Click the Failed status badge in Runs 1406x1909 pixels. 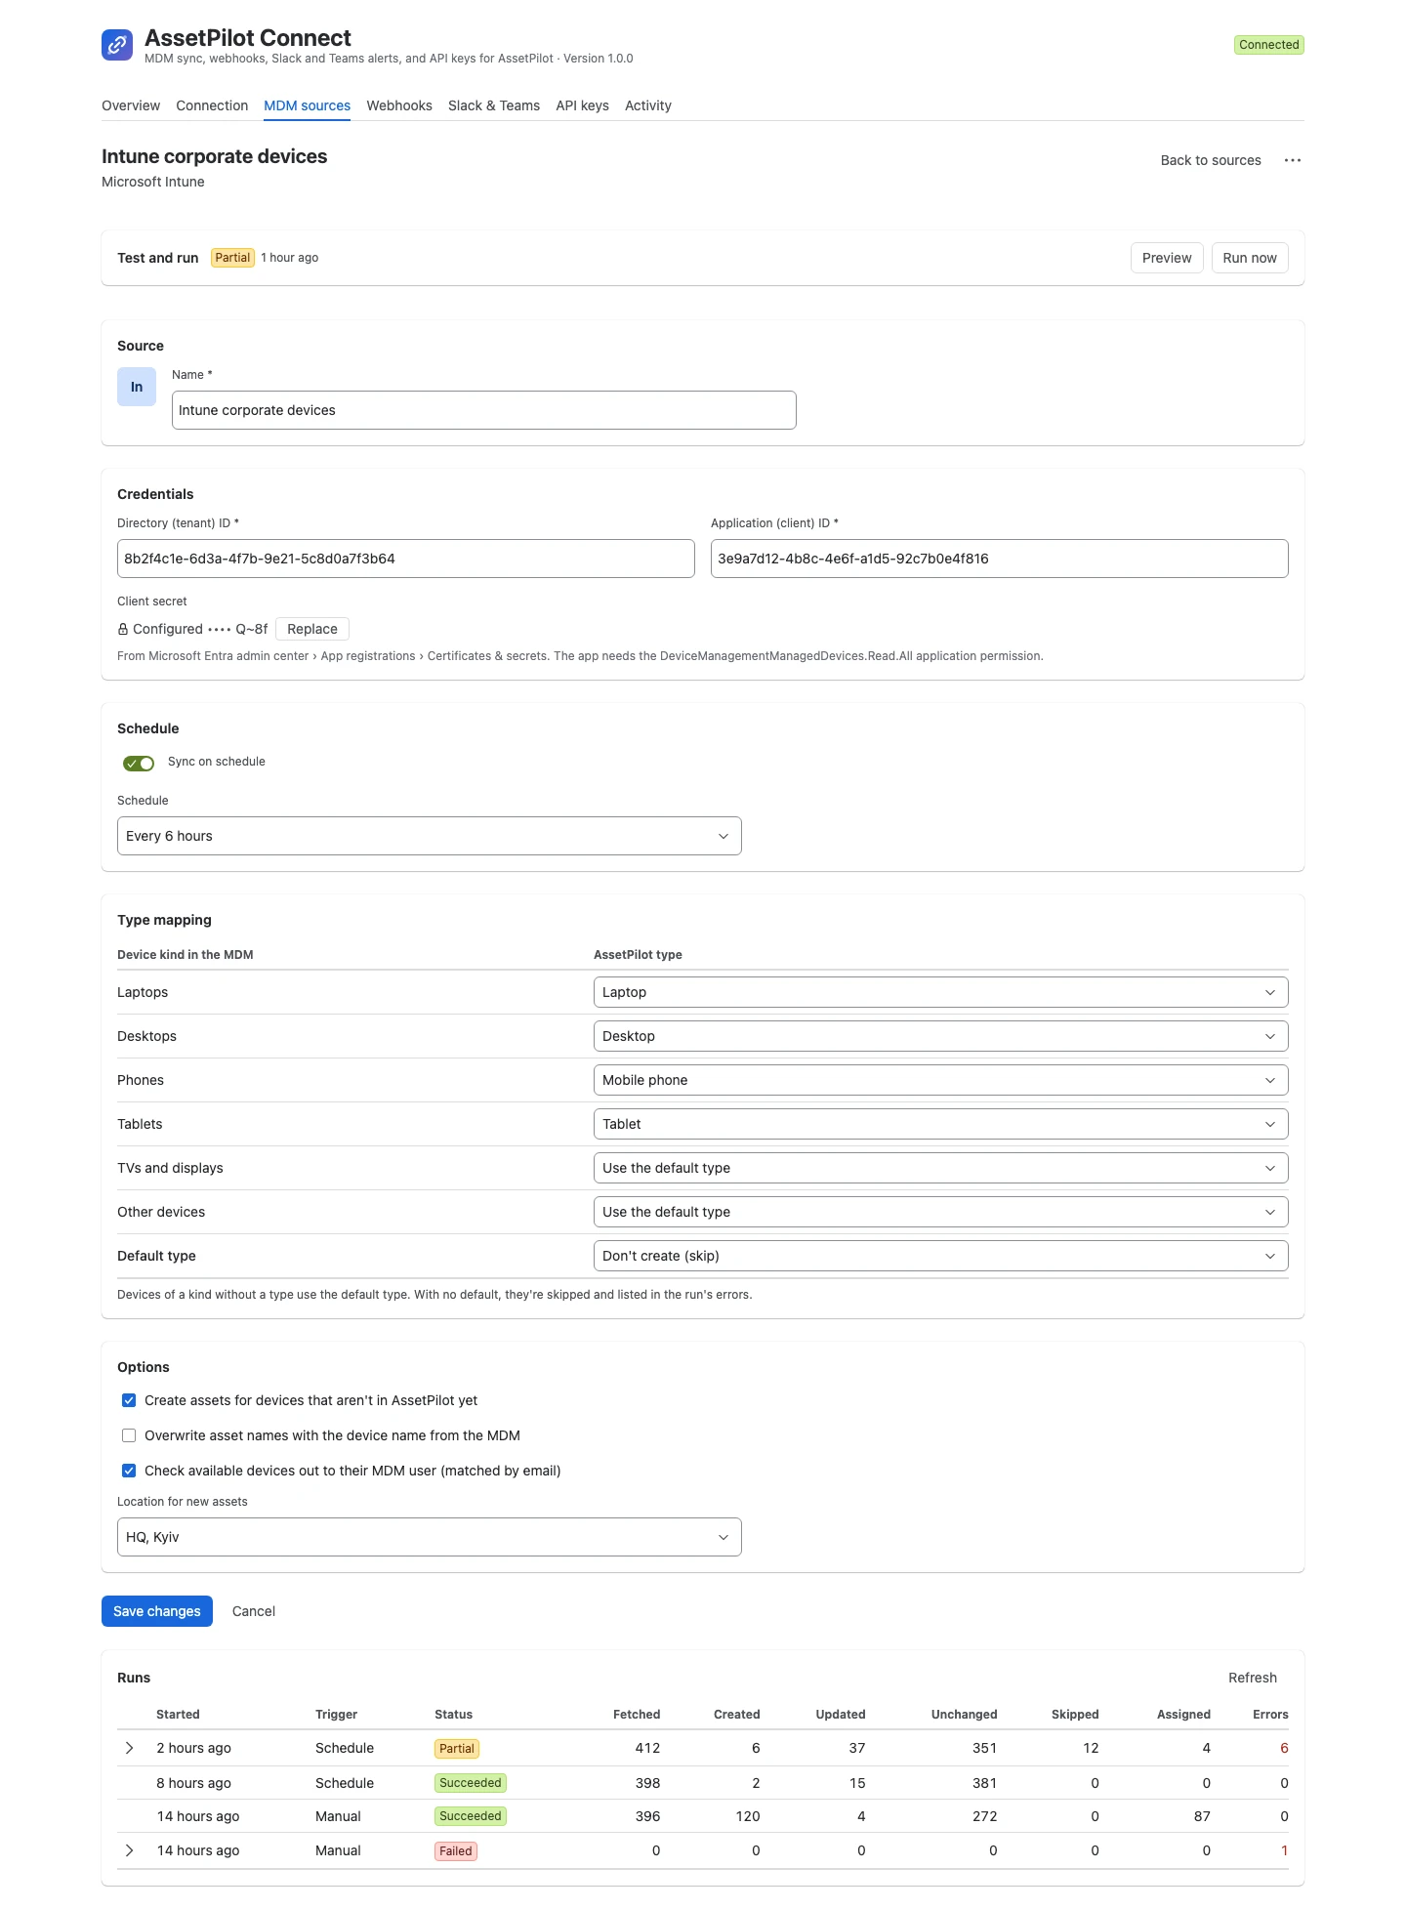click(456, 1850)
